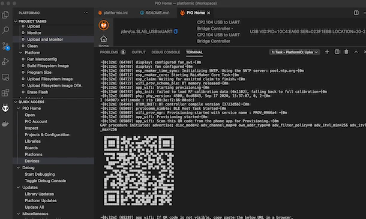Image resolution: width=366 pixels, height=219 pixels.
Task: Open Libraries quick access item
Action: pos(32,141)
